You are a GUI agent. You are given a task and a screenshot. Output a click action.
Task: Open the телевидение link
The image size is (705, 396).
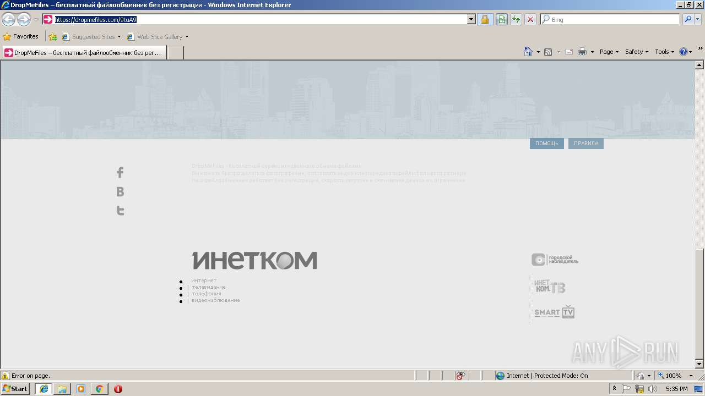click(x=209, y=287)
